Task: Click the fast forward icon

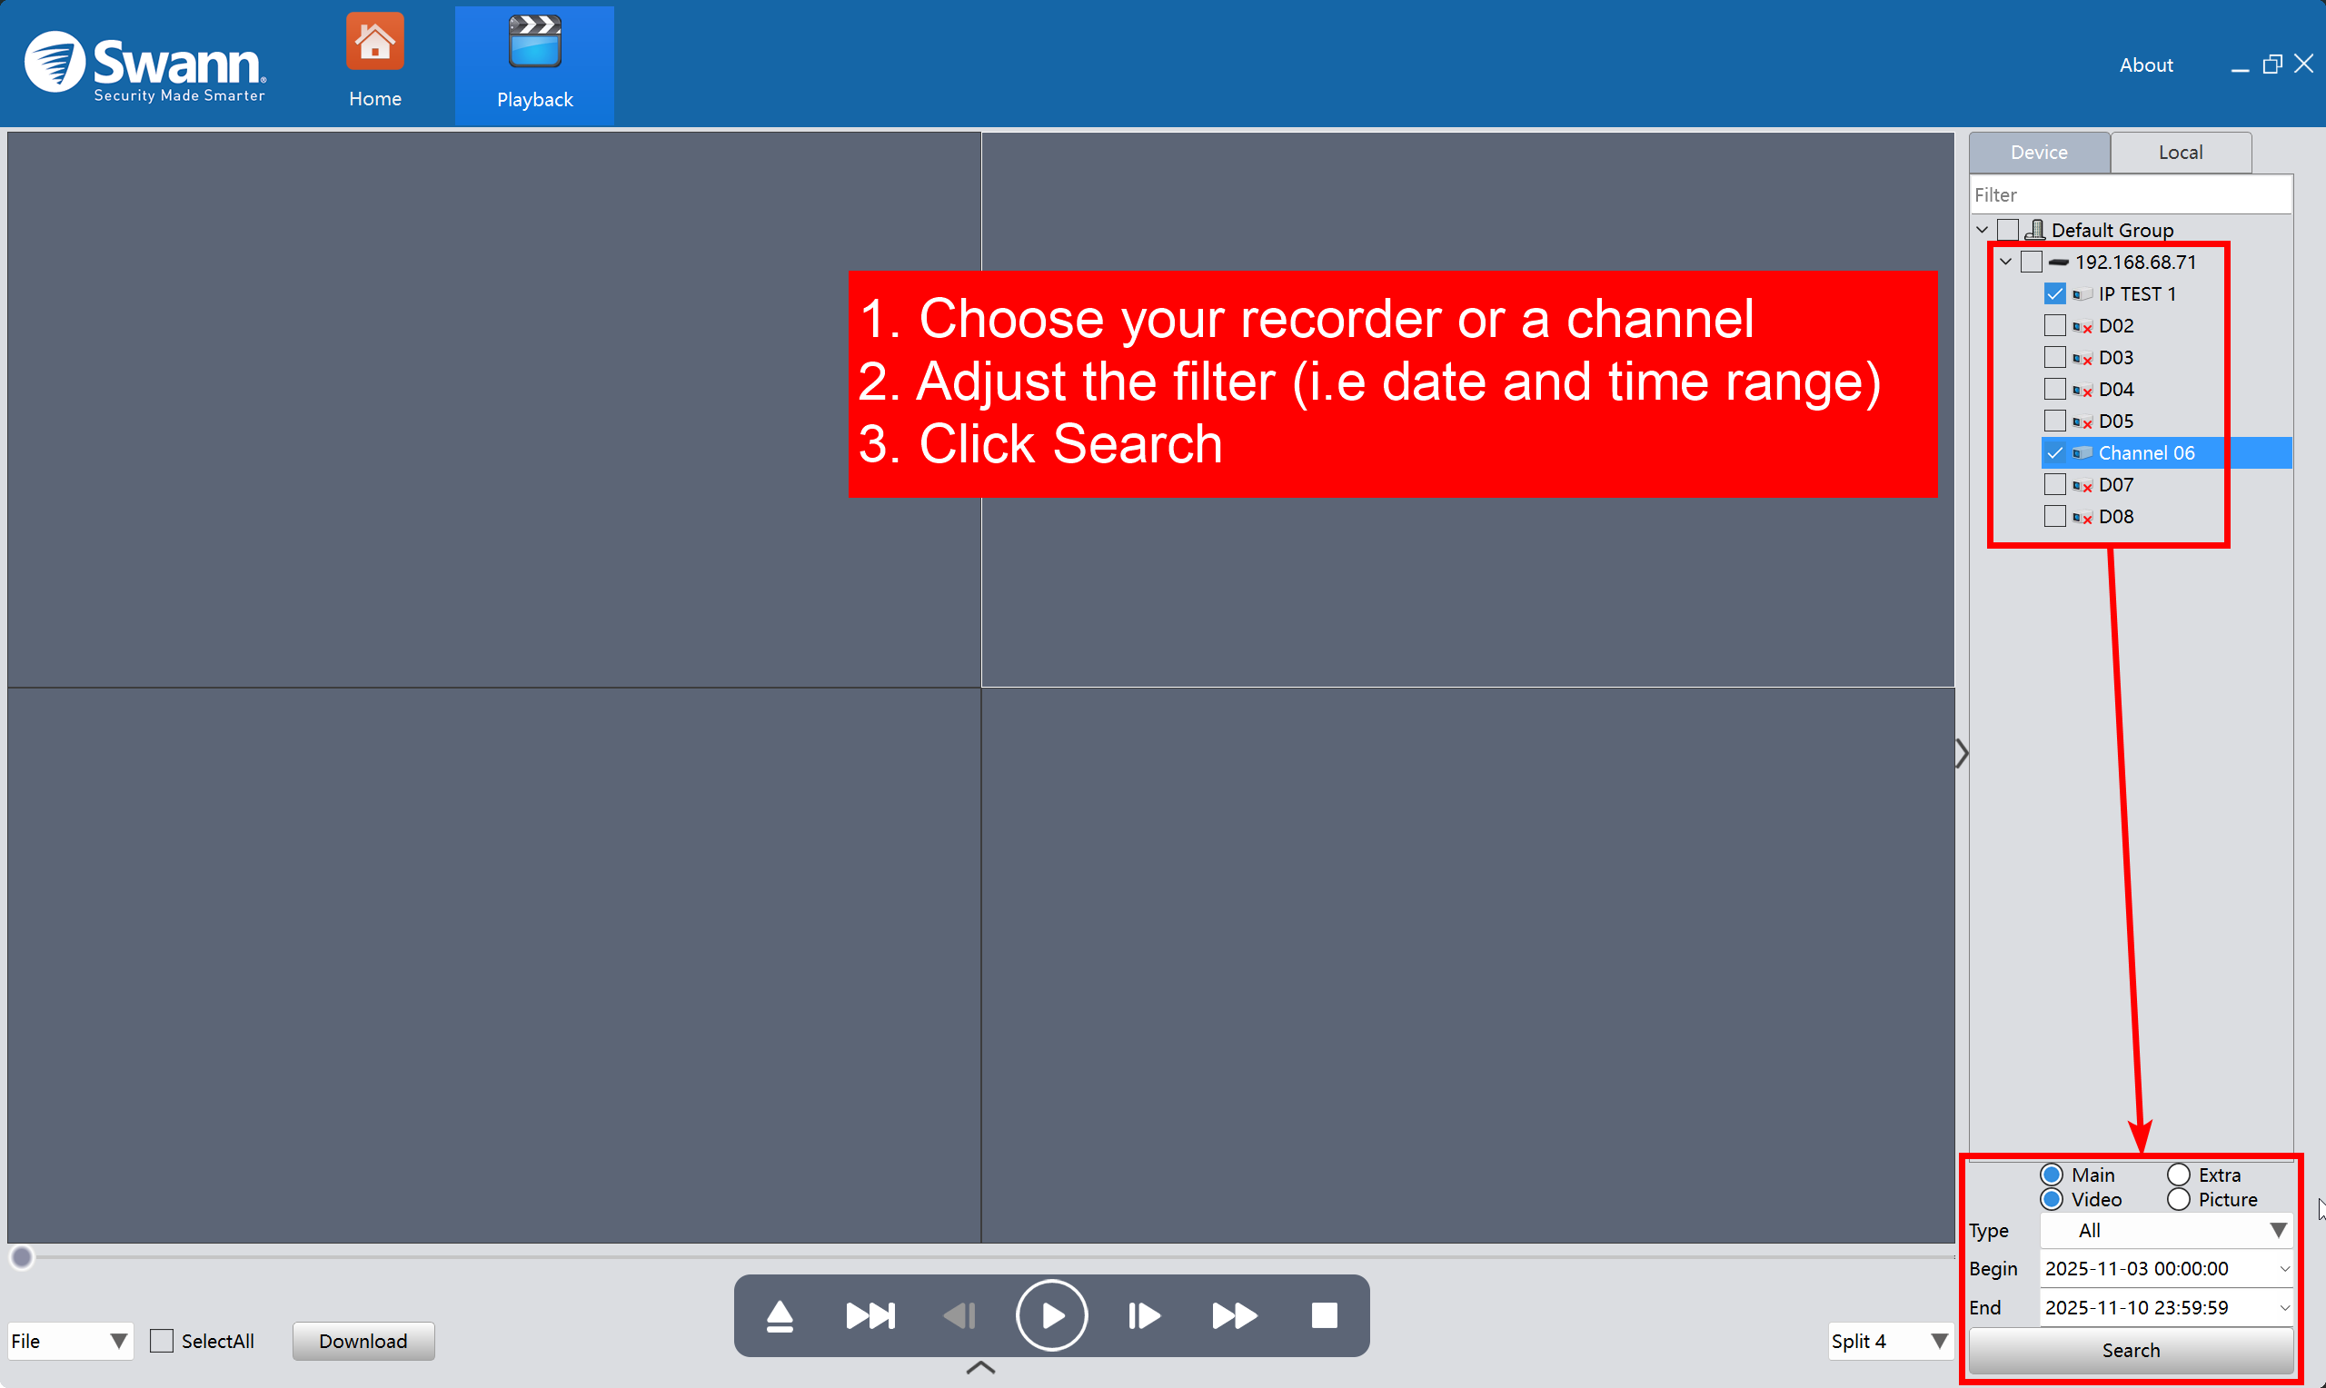Action: 1234,1316
